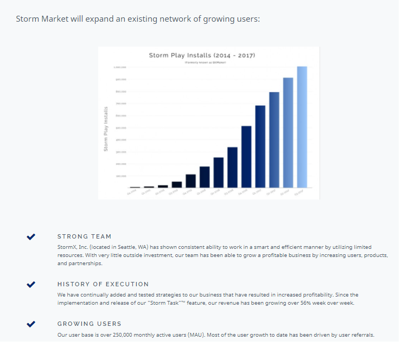
Task: Click the subtitle '(Formerly known as BitMaker)'
Action: [x=206, y=62]
